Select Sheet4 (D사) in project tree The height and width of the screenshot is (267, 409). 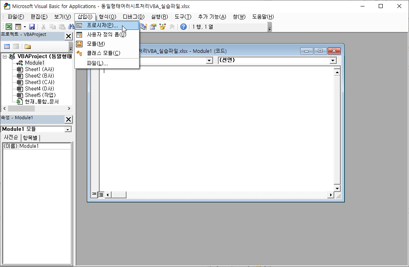coord(39,88)
